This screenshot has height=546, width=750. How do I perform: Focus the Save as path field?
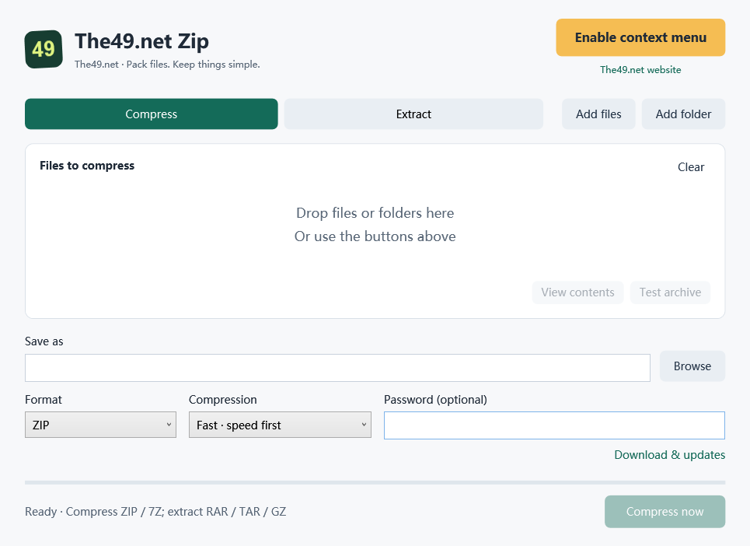(x=337, y=368)
